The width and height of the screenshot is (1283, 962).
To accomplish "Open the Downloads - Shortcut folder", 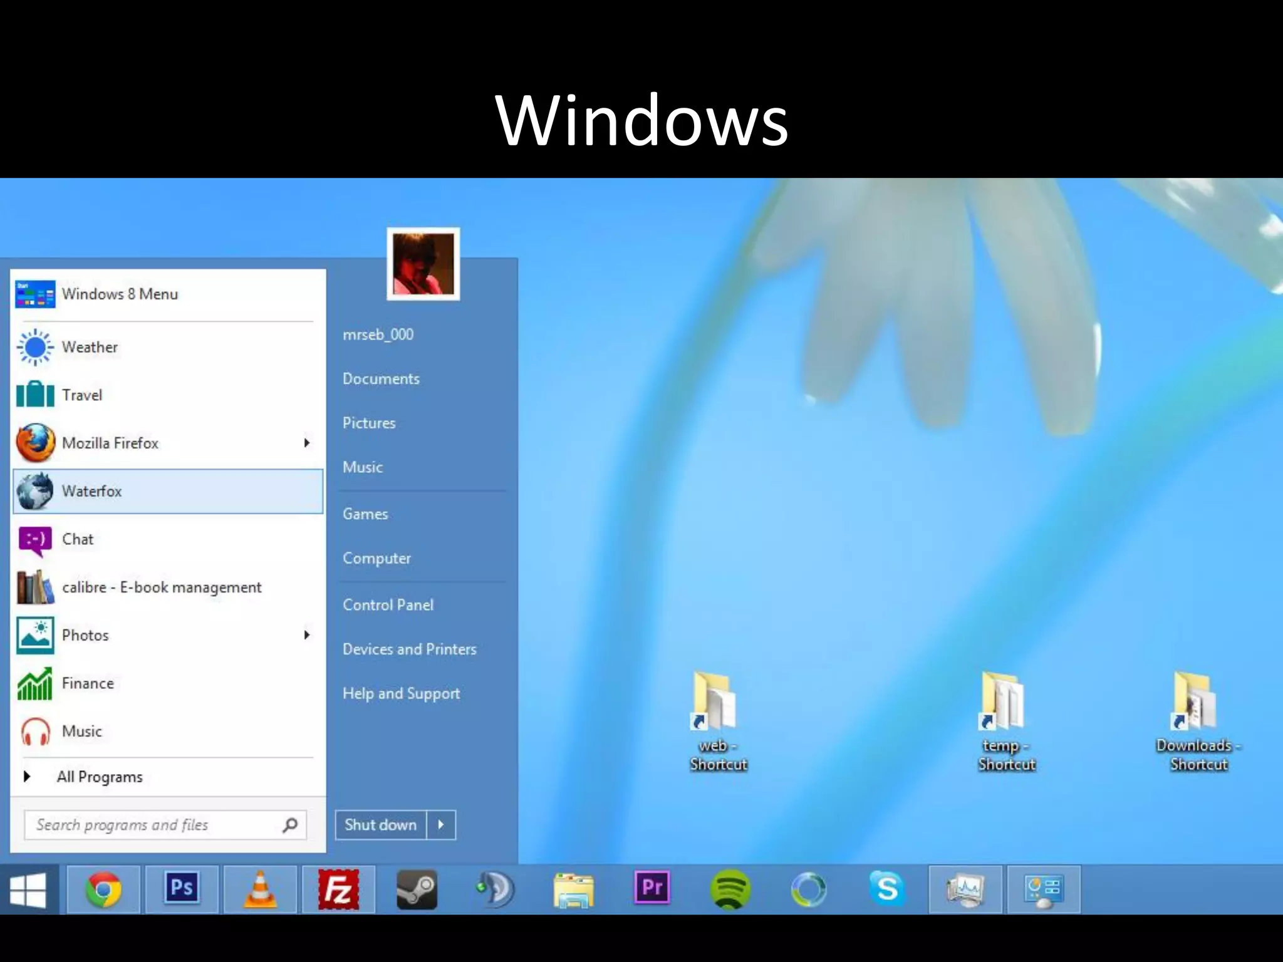I will [1198, 721].
